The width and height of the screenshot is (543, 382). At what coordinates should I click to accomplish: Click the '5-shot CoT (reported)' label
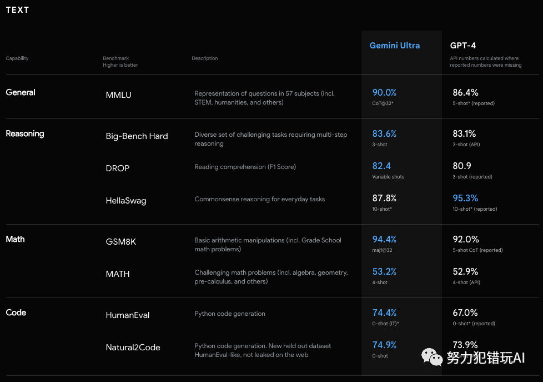pyautogui.click(x=477, y=250)
